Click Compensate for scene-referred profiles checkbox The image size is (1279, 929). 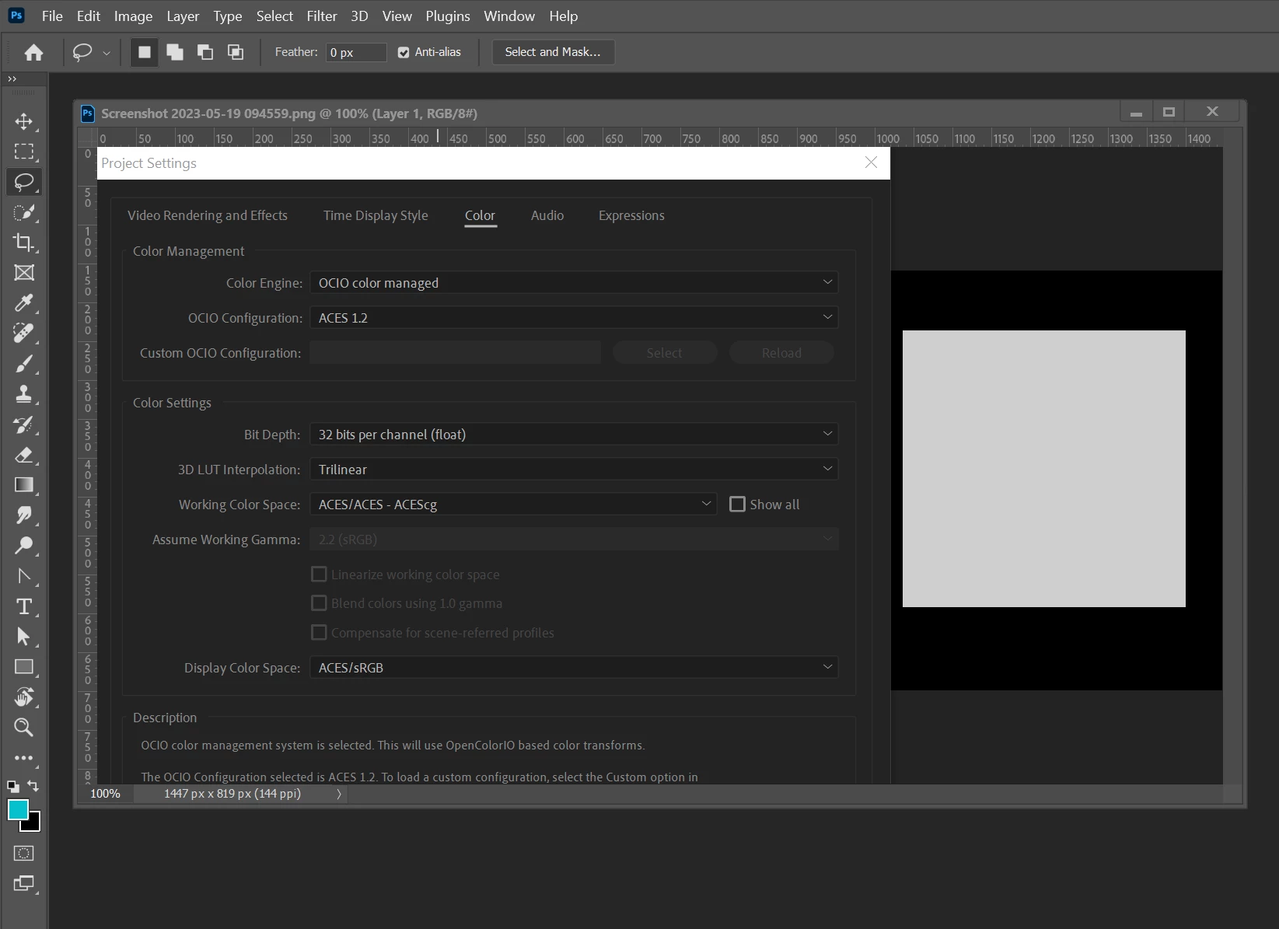(319, 633)
